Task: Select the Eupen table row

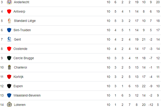Action: pos(80,86)
